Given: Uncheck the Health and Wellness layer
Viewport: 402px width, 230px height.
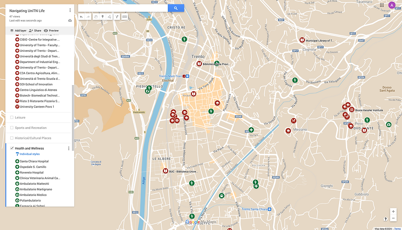Looking at the screenshot, I should tap(12, 148).
